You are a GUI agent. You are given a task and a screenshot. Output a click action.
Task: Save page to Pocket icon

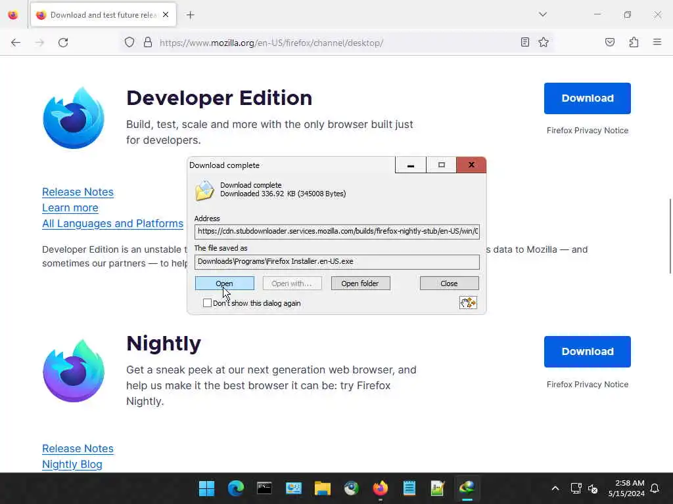coord(610,42)
